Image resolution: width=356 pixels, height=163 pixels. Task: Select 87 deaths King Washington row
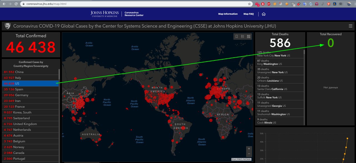pos(279,62)
